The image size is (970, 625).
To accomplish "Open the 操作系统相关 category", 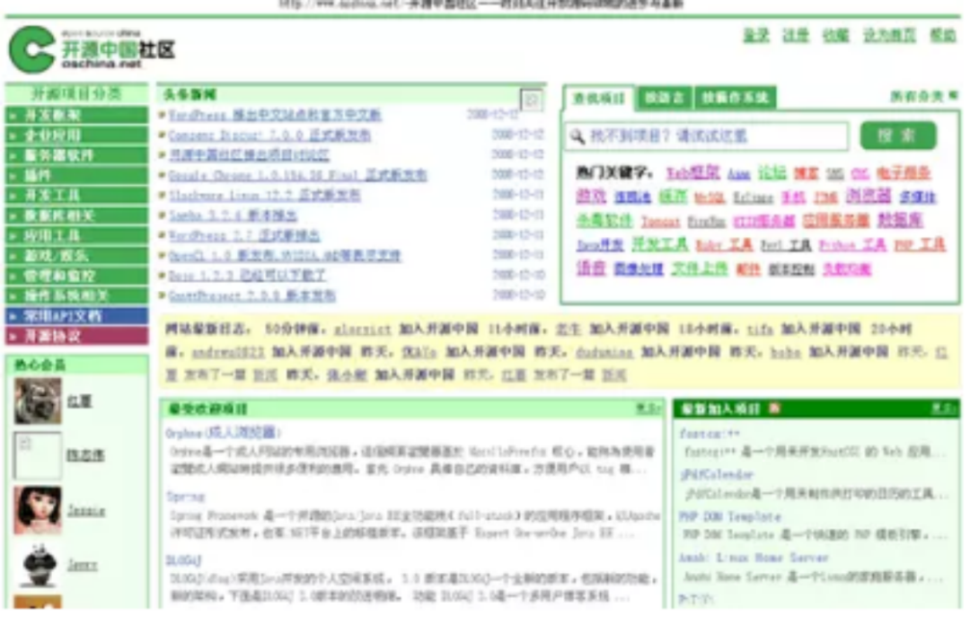I will [x=76, y=295].
